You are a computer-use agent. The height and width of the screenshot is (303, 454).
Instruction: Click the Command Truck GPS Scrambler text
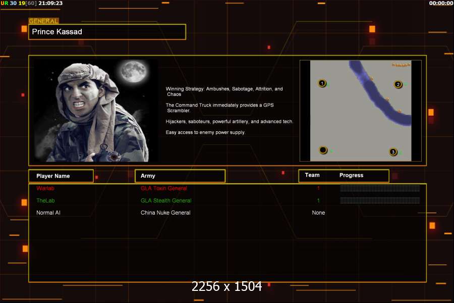(219, 108)
